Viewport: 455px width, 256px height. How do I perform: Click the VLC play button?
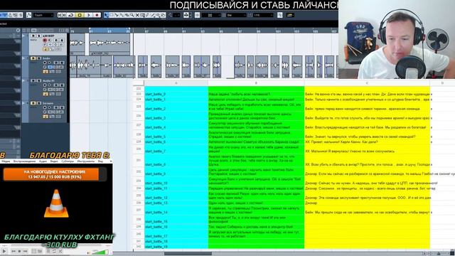[x=4, y=251]
